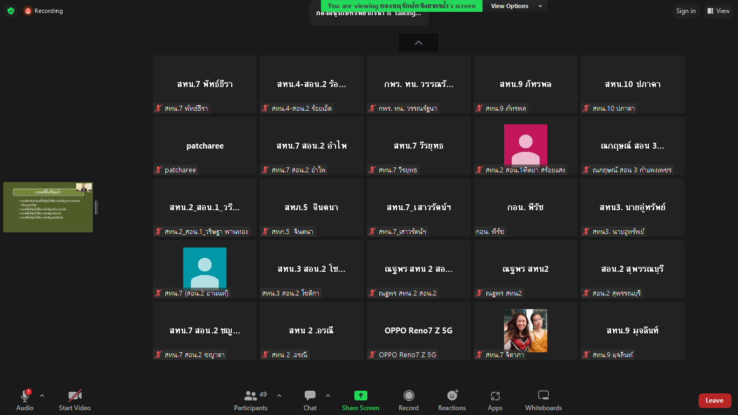
Task: Open the View Options dropdown
Action: (516, 6)
